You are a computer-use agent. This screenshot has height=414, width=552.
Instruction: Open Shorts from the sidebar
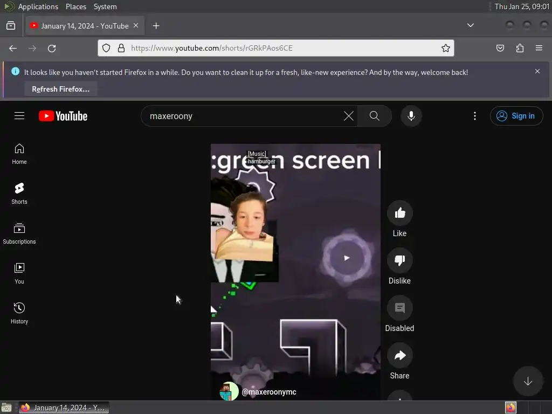[x=19, y=194]
